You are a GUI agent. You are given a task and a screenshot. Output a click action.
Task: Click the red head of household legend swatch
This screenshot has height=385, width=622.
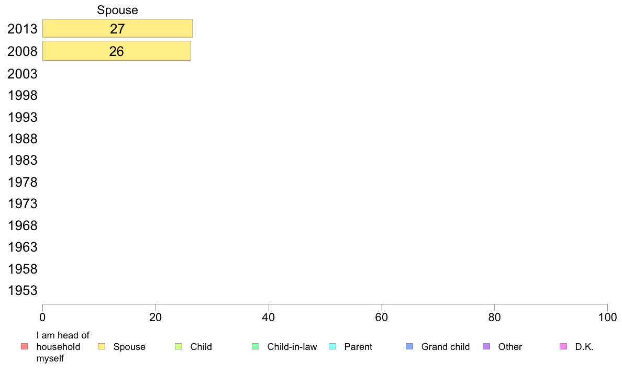tap(25, 346)
